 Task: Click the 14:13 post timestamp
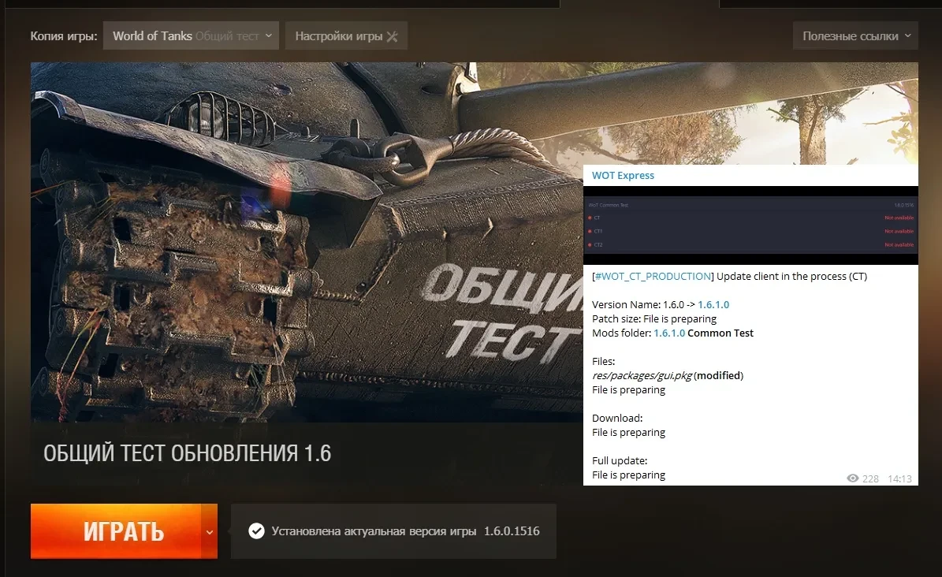(899, 478)
